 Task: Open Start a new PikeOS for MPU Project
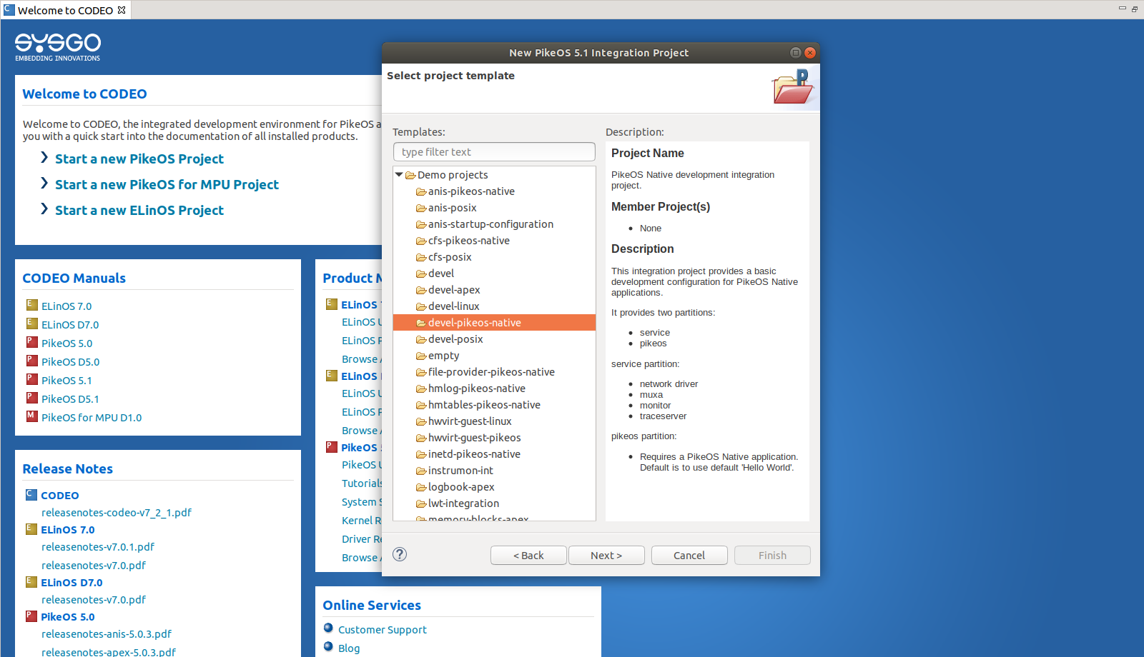pos(167,185)
